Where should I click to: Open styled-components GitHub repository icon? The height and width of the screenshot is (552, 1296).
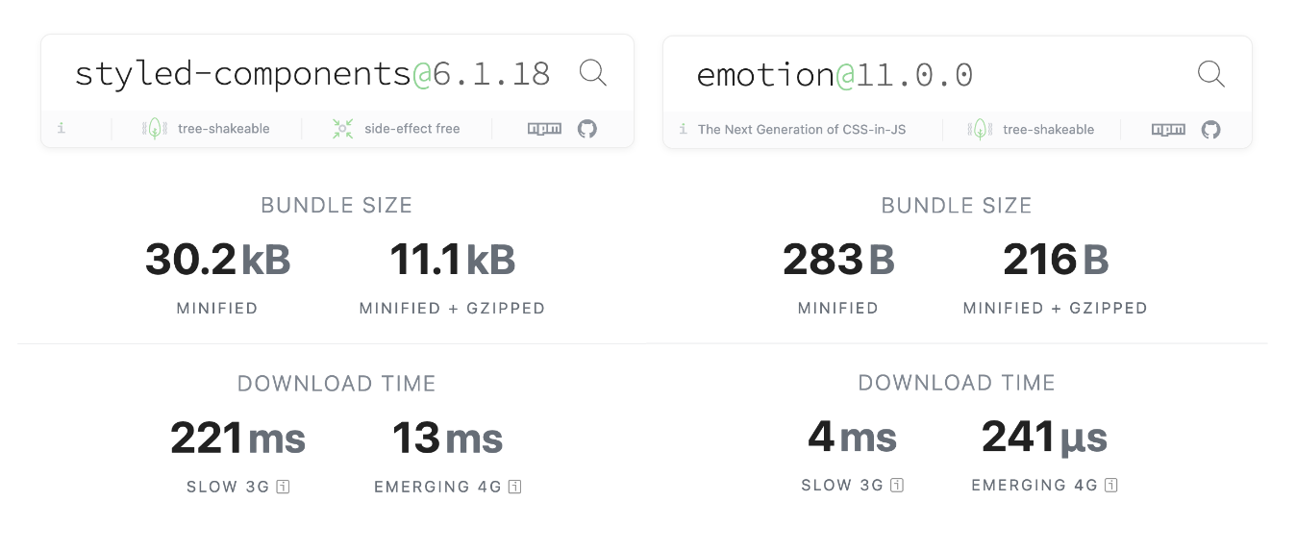coord(587,128)
